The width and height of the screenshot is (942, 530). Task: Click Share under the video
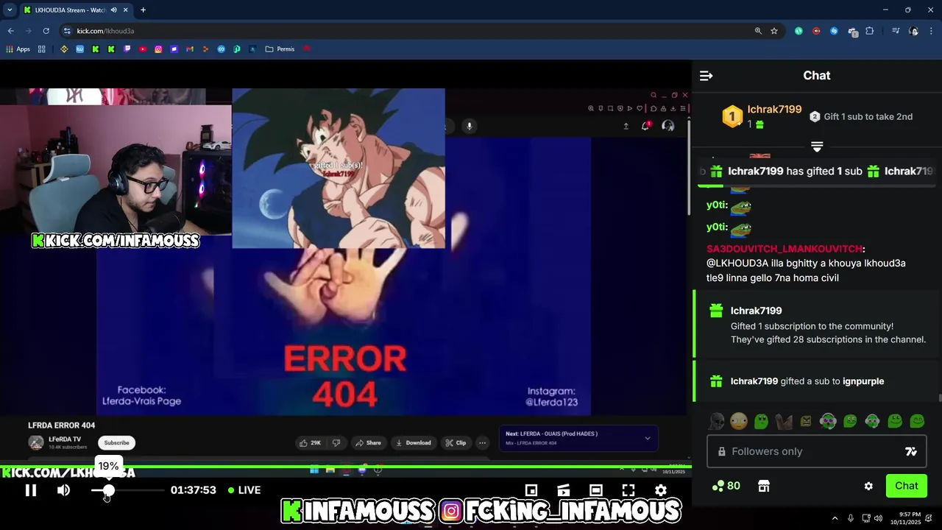tap(368, 442)
